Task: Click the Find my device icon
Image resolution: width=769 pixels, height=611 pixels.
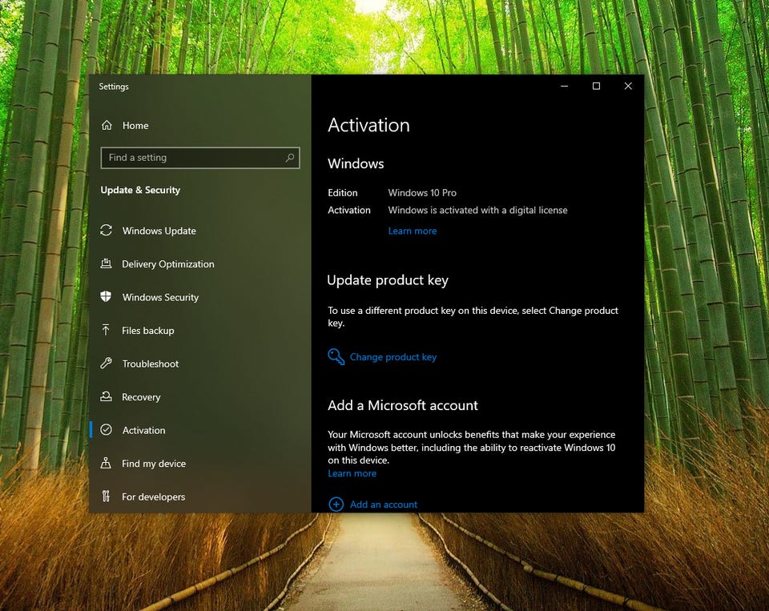Action: [x=106, y=464]
